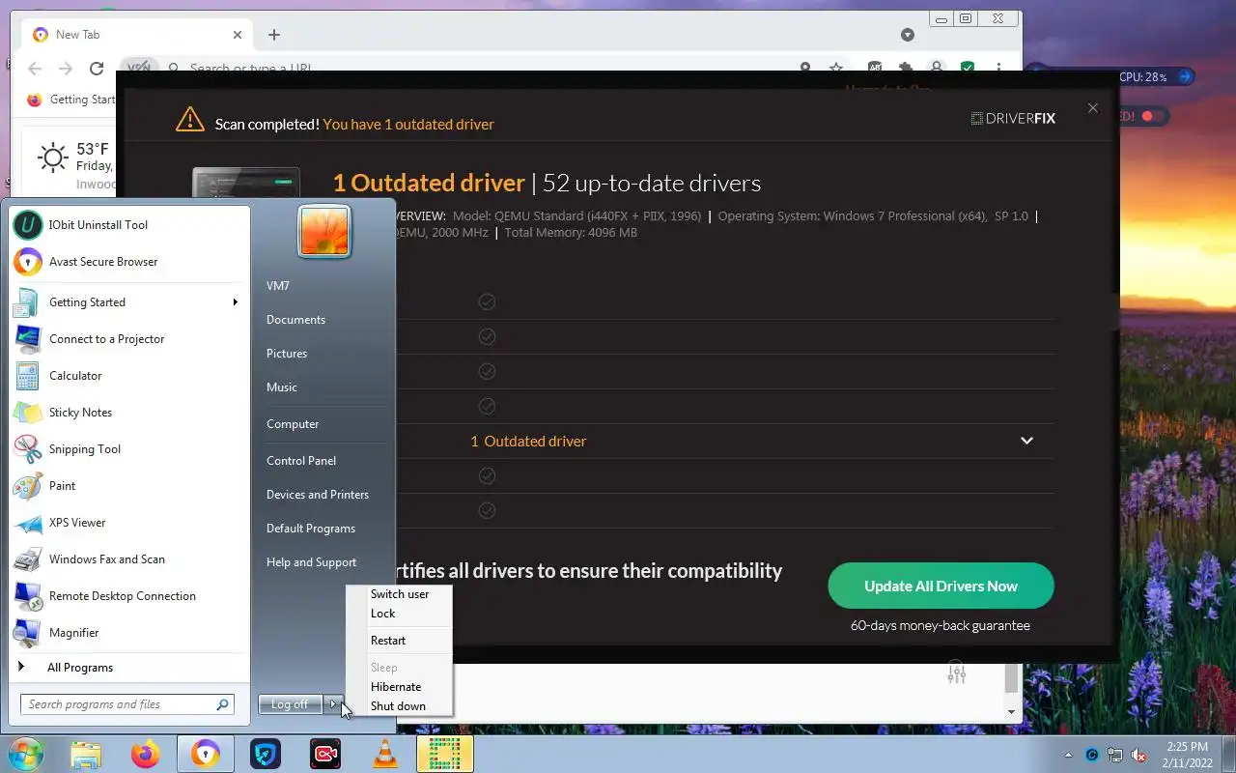Open Sticky Notes program

click(129, 413)
